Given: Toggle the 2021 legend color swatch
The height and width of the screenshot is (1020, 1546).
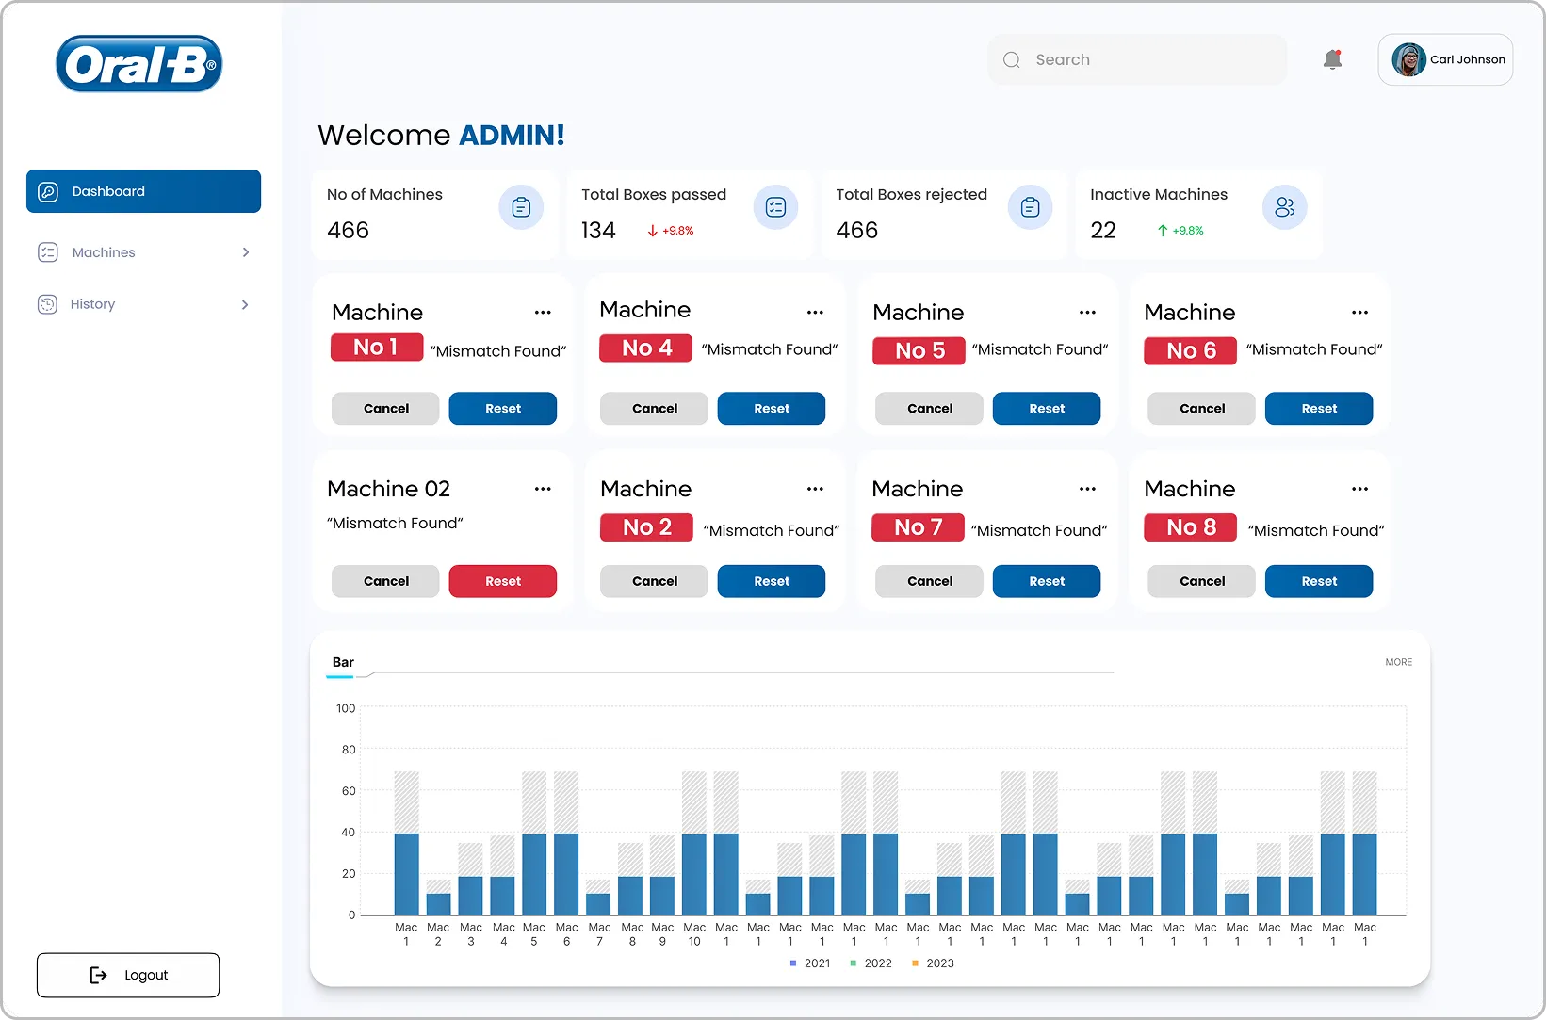Looking at the screenshot, I should click(x=793, y=963).
